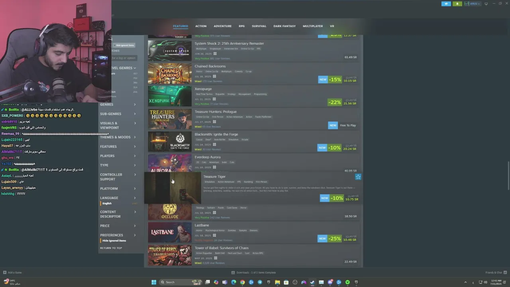The image size is (510, 287).
Task: Open Telegram from the taskbar
Action: coord(260,282)
